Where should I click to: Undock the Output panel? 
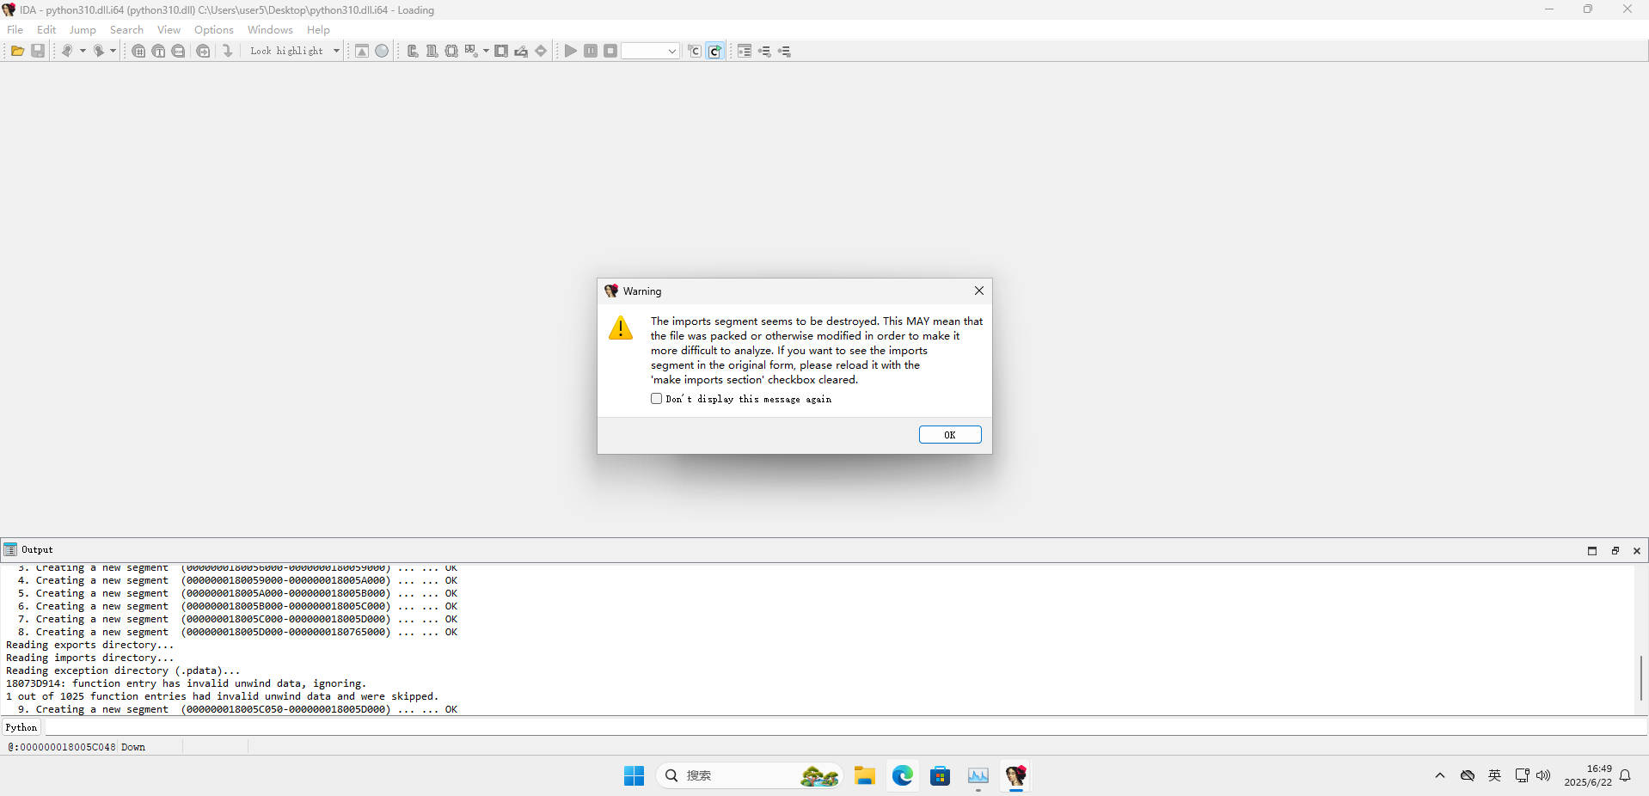point(1615,550)
